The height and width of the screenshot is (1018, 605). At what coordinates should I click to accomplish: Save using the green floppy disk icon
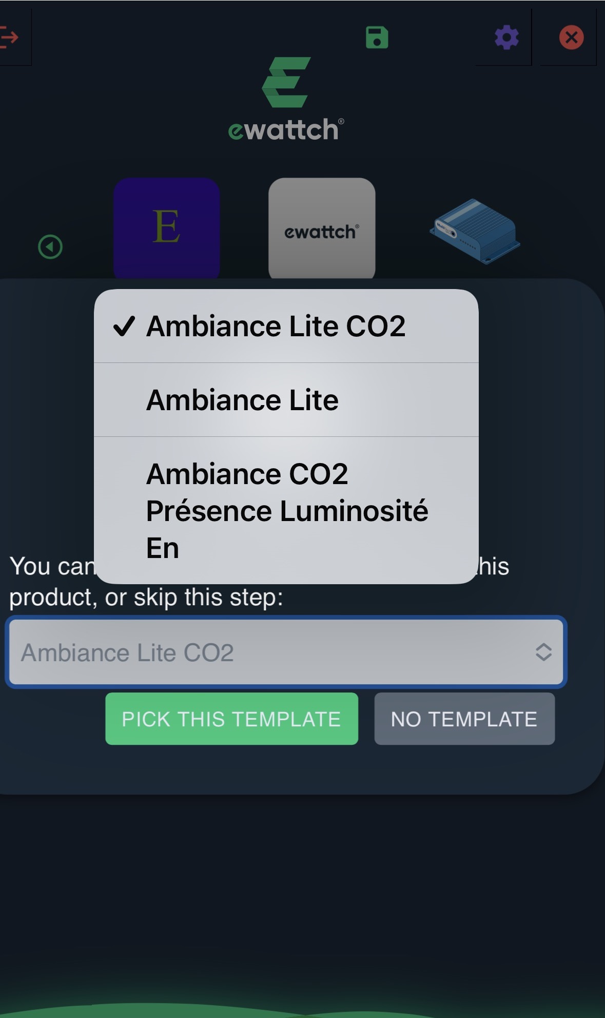(377, 37)
